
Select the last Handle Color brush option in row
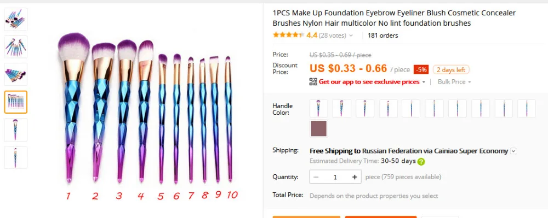pyautogui.click(x=526, y=108)
